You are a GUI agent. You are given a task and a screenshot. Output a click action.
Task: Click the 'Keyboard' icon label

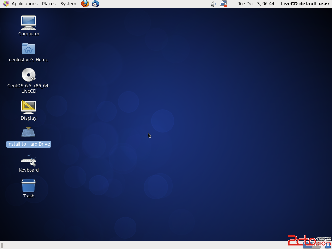click(x=29, y=170)
